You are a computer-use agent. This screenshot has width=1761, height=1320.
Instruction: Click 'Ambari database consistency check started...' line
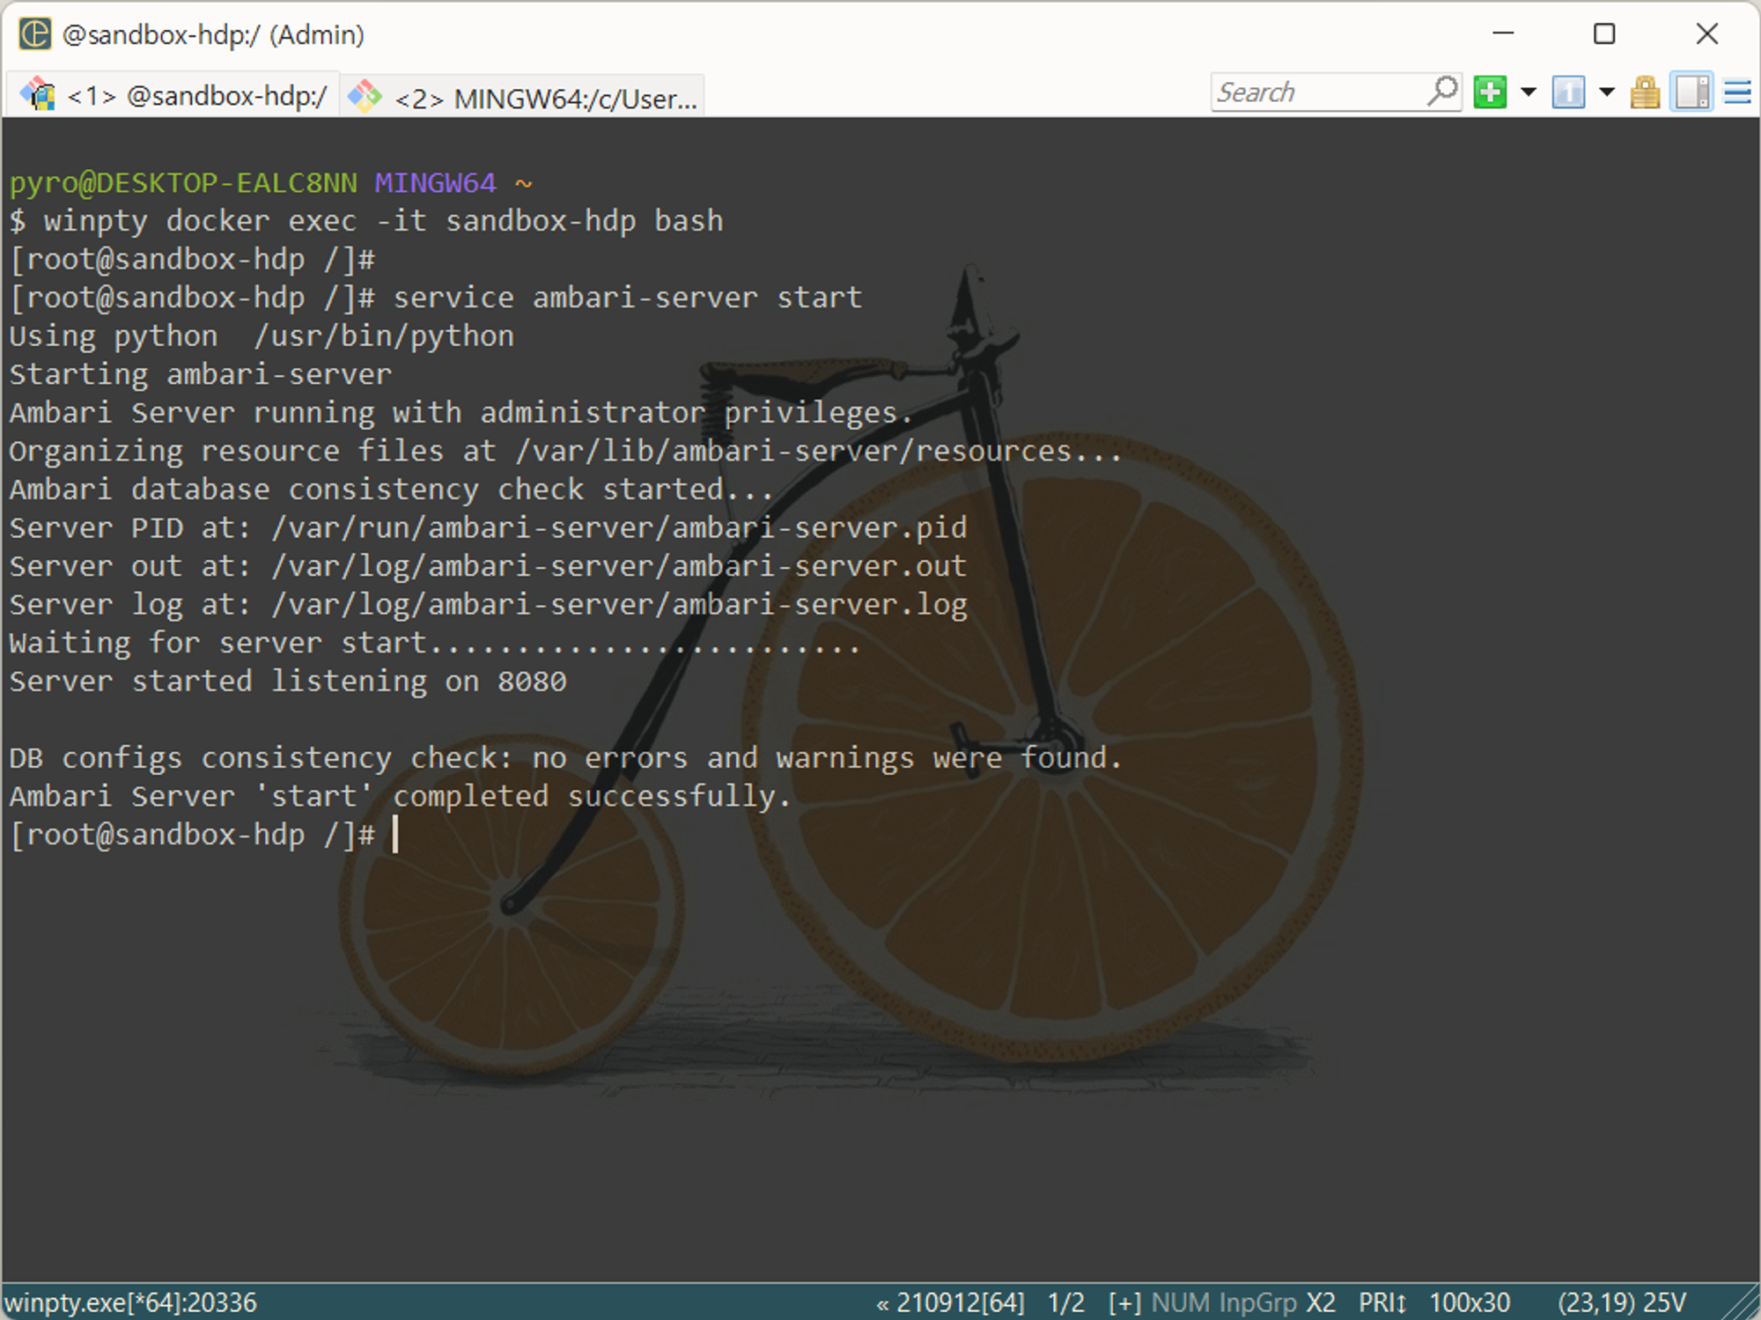[391, 490]
